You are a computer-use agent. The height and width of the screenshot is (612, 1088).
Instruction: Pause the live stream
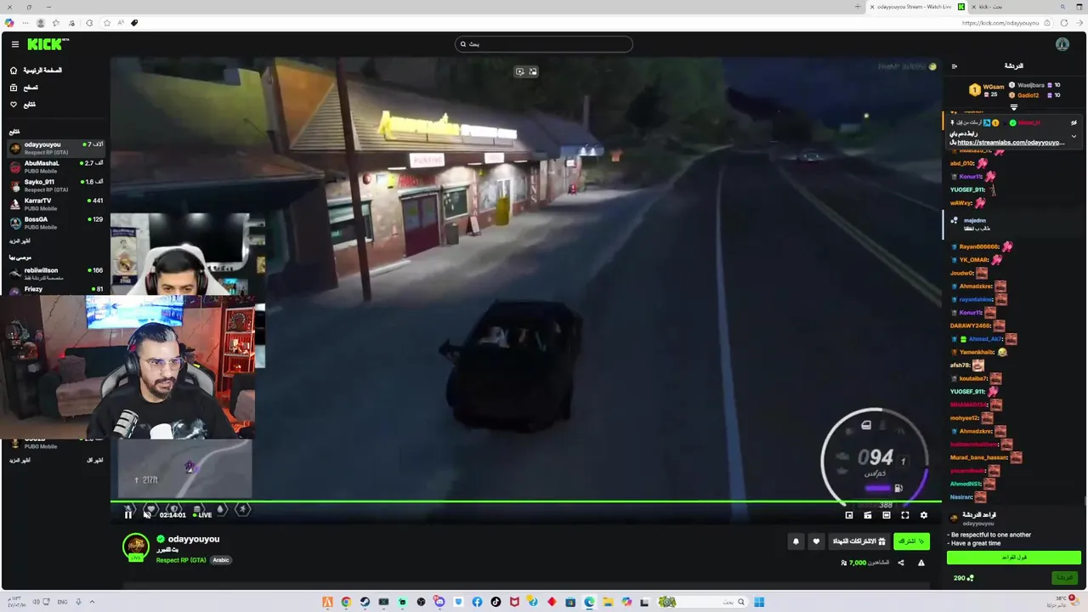[x=128, y=515]
